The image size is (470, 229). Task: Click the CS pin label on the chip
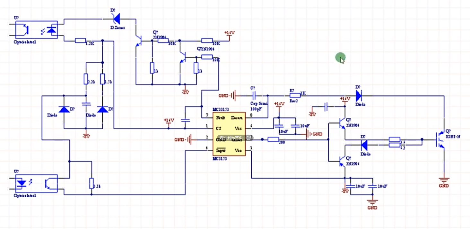219,128
